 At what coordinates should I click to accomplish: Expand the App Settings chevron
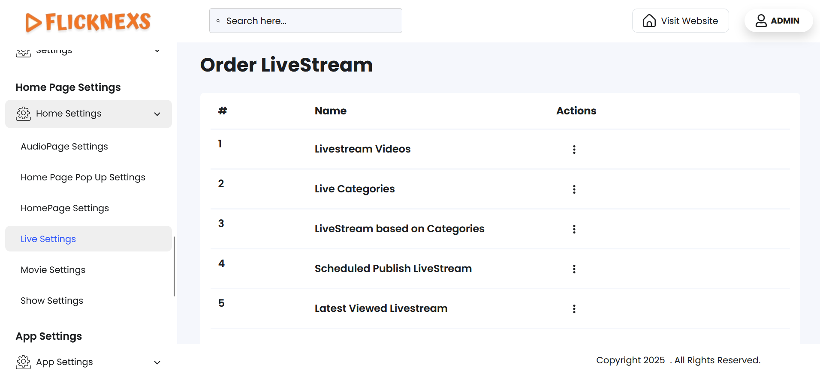click(x=157, y=362)
